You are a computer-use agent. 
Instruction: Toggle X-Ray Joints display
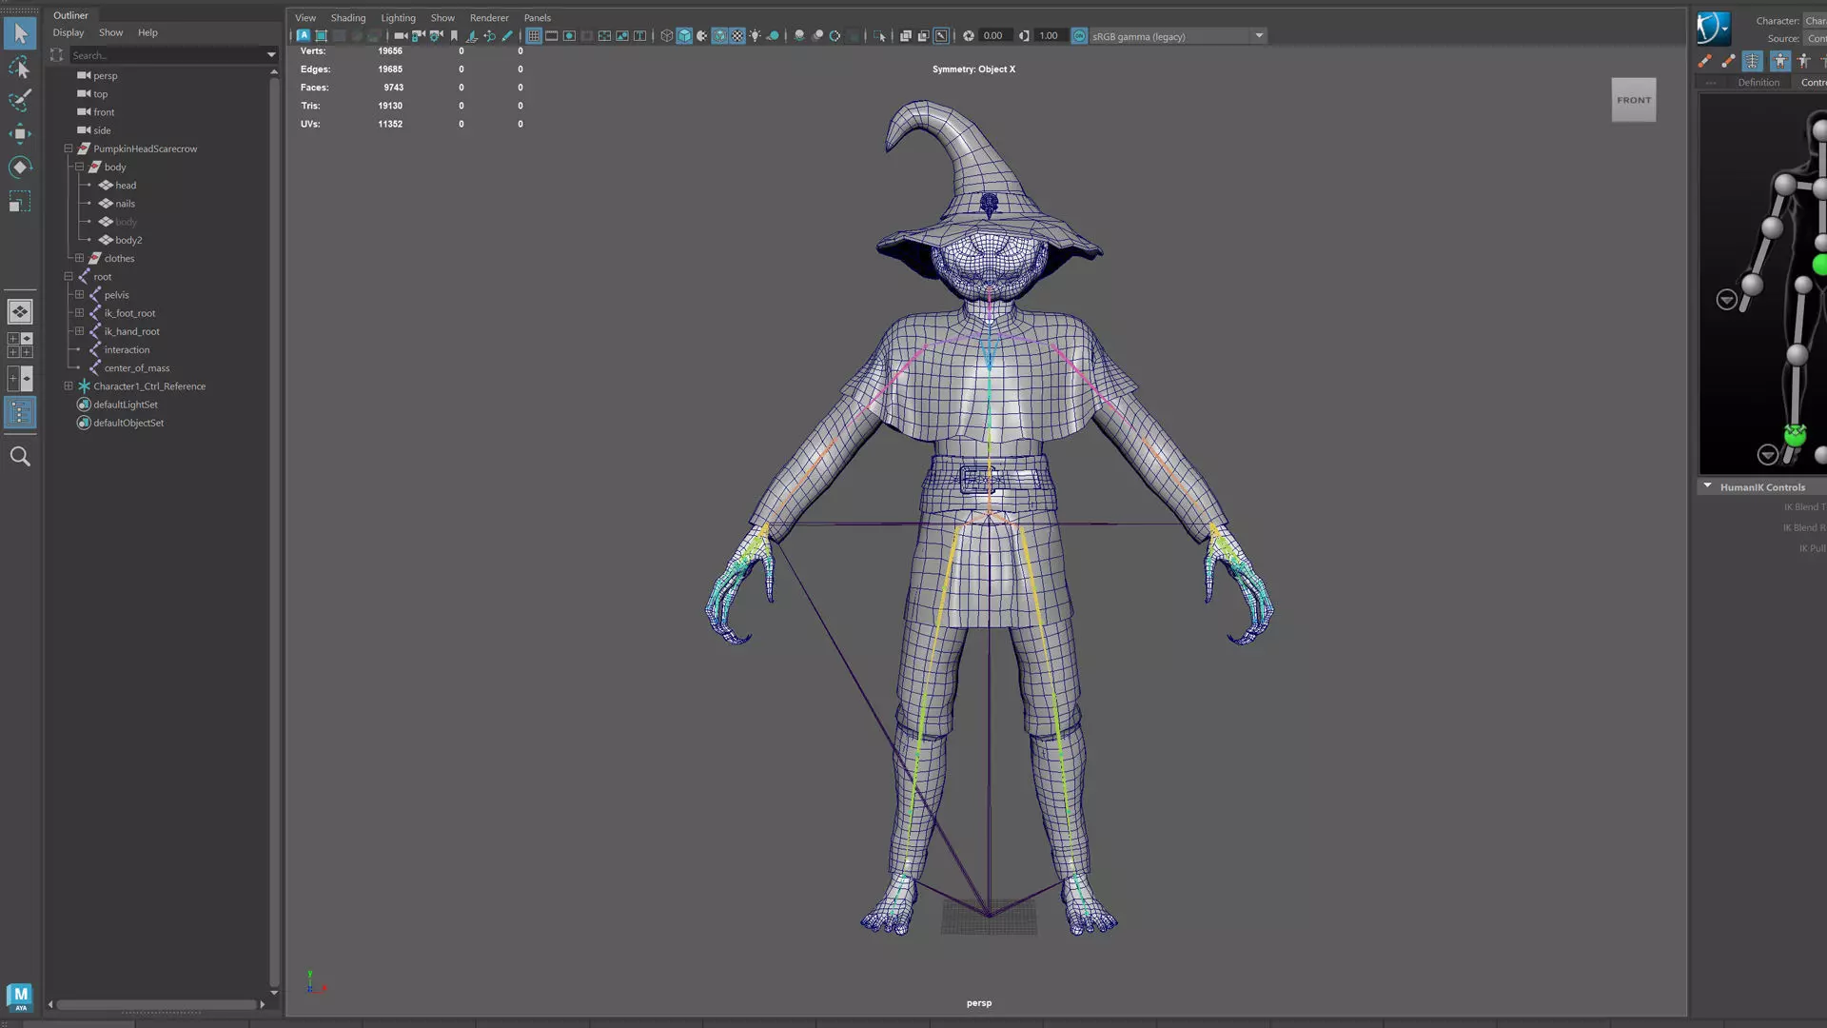[941, 36]
